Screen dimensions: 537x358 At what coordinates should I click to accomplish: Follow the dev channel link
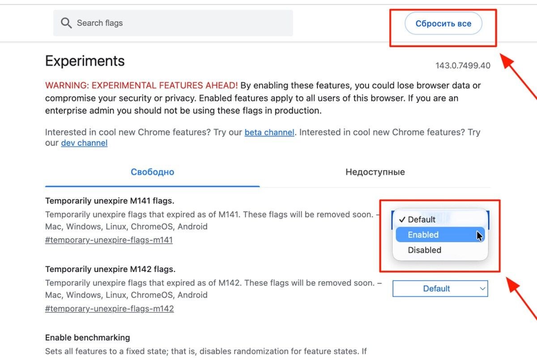point(84,143)
